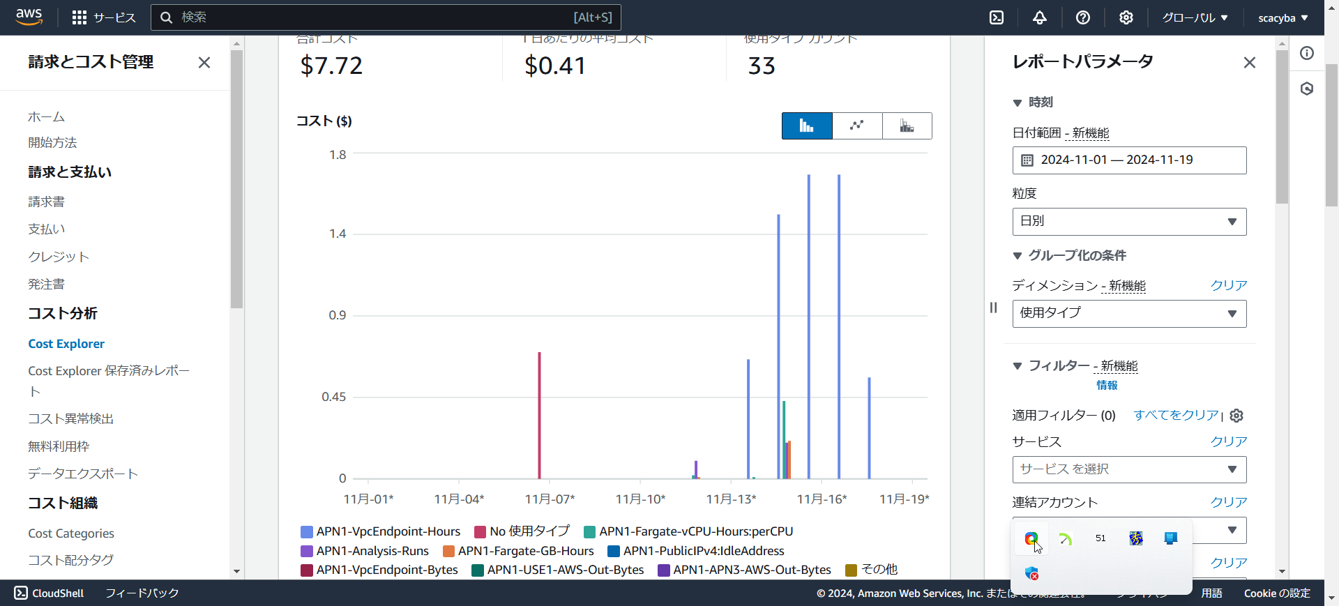The width and height of the screenshot is (1339, 606).
Task: Open 請求書 in sidebar
Action: [46, 202]
